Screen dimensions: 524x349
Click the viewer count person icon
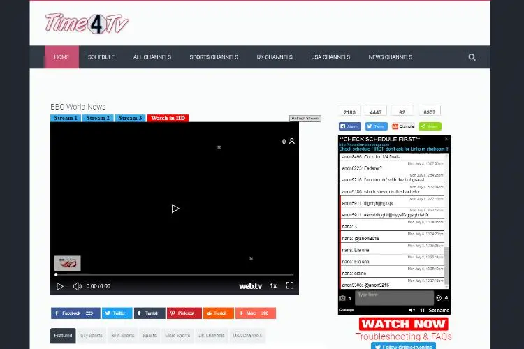coord(292,142)
